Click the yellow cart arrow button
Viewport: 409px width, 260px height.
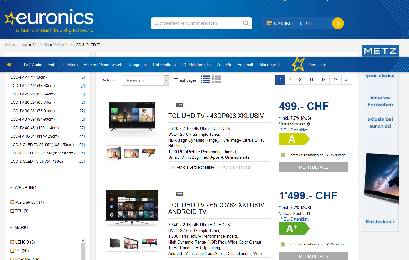(x=338, y=23)
